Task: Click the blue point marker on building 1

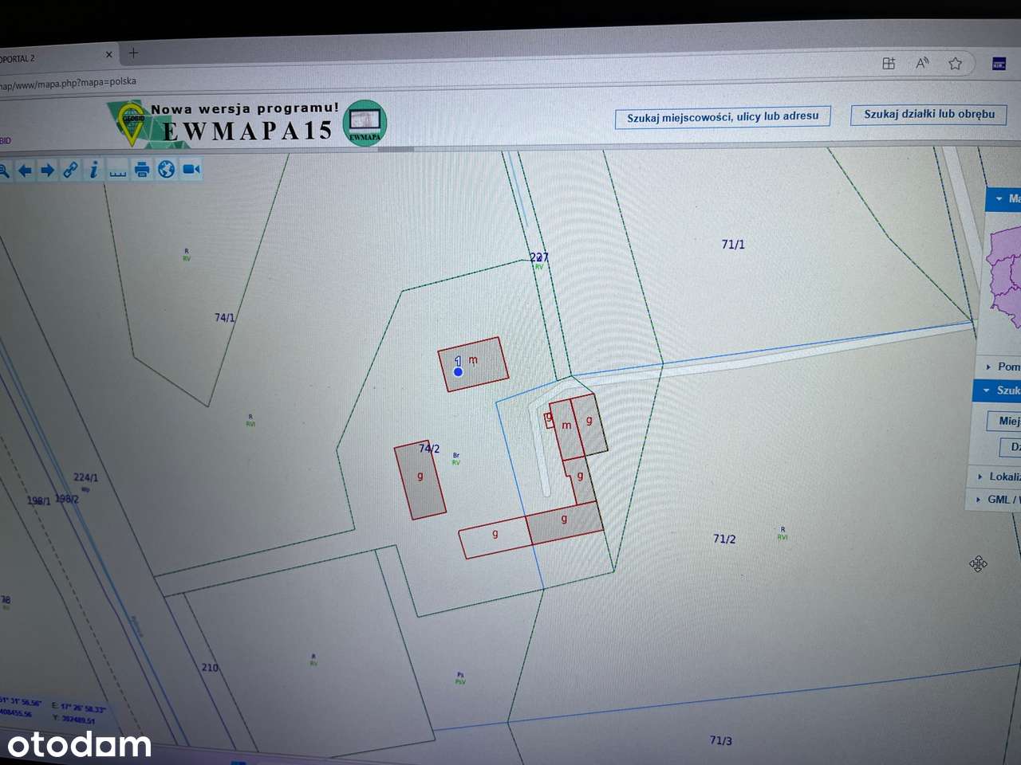Action: [458, 371]
